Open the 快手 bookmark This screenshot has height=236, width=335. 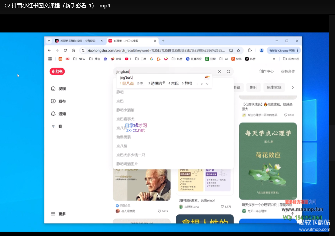tap(236, 59)
